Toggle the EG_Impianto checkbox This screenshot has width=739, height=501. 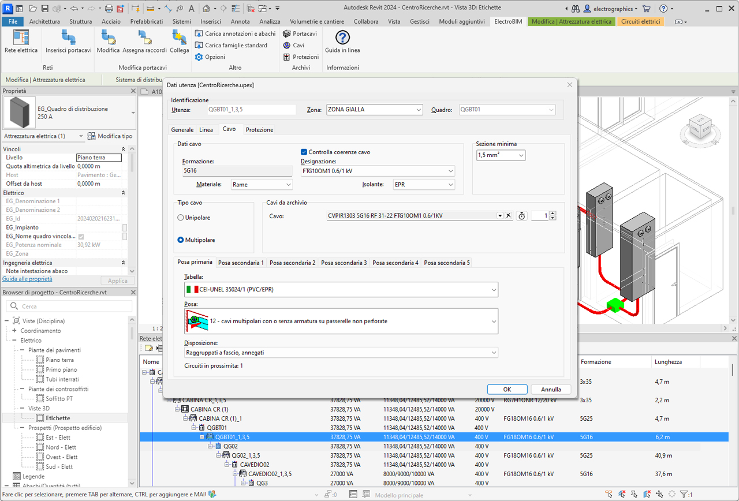pos(125,227)
